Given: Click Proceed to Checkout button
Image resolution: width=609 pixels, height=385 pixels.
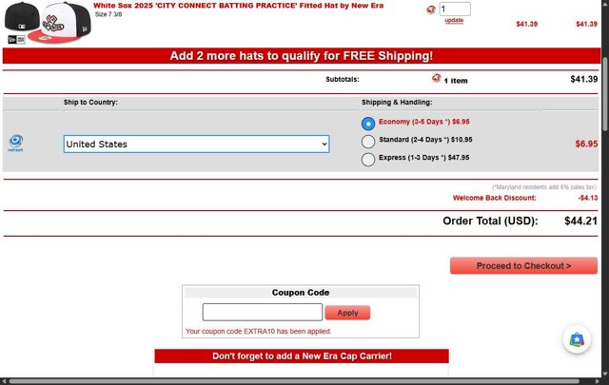Looking at the screenshot, I should tap(523, 266).
